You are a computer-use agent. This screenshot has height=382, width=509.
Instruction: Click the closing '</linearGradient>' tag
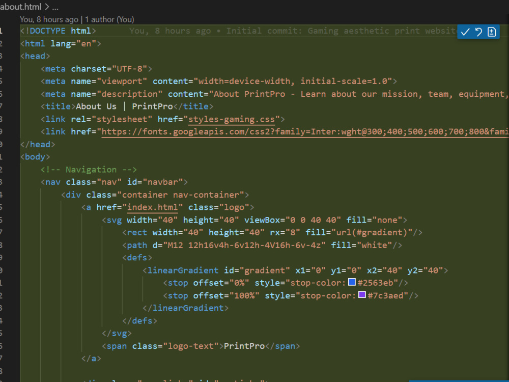(x=185, y=308)
